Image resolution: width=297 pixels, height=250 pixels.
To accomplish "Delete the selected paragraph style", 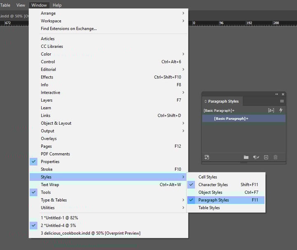I will click(x=276, y=157).
